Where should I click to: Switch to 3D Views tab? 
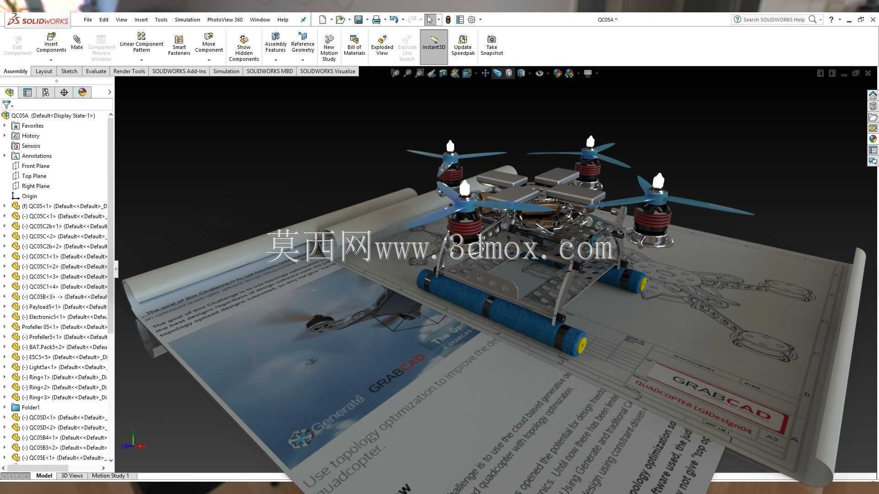pos(72,476)
